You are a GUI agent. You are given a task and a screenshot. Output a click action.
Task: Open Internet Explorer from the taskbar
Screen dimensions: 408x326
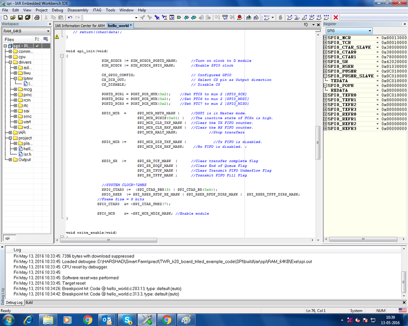(28, 319)
